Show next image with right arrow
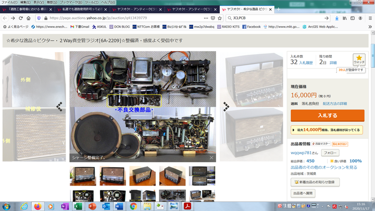 point(226,106)
